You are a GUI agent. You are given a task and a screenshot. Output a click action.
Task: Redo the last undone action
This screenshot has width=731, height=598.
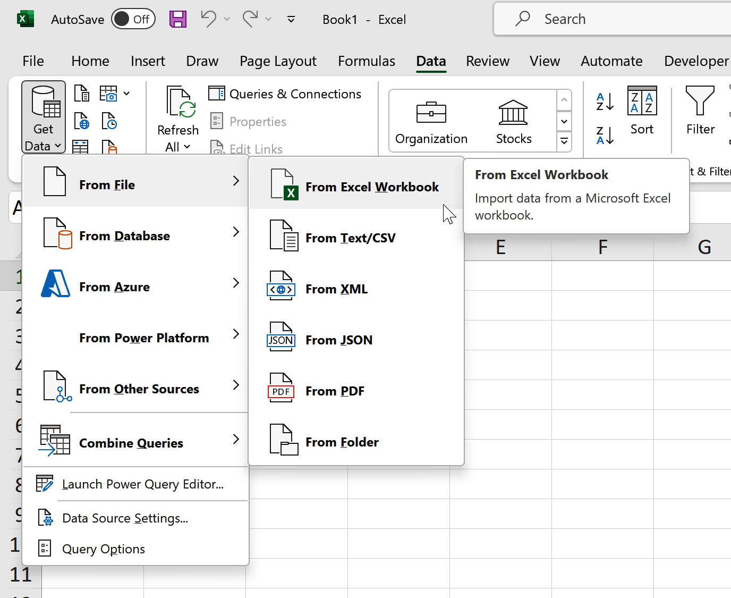250,19
